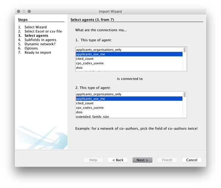
Task: Click the second agent list scrollbar thumb
Action: tap(185, 95)
